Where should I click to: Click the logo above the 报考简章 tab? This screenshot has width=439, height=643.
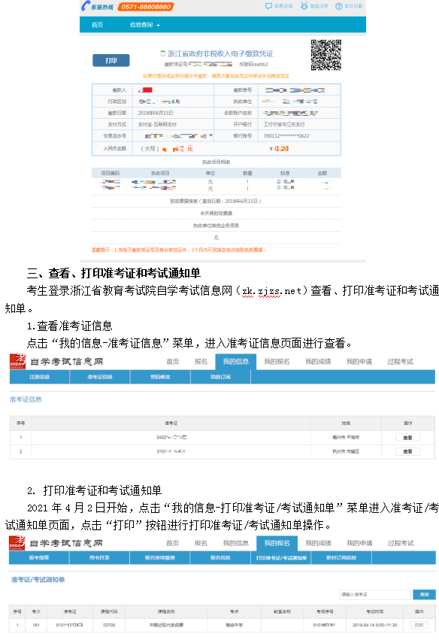(17, 543)
